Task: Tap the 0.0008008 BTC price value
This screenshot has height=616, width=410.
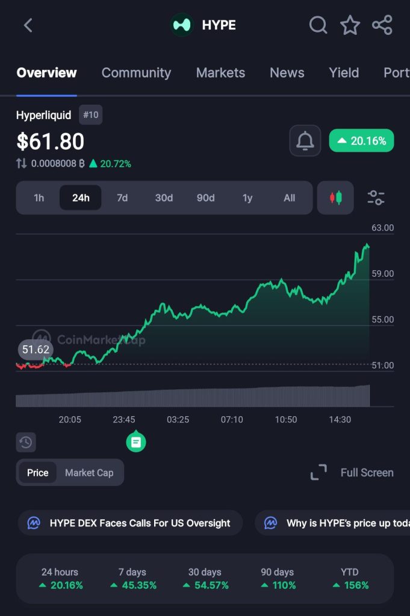Action: coord(58,164)
